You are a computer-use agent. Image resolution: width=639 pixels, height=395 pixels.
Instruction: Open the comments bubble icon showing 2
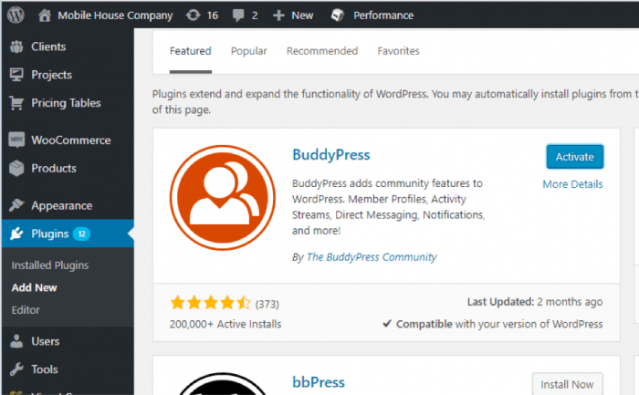[238, 16]
